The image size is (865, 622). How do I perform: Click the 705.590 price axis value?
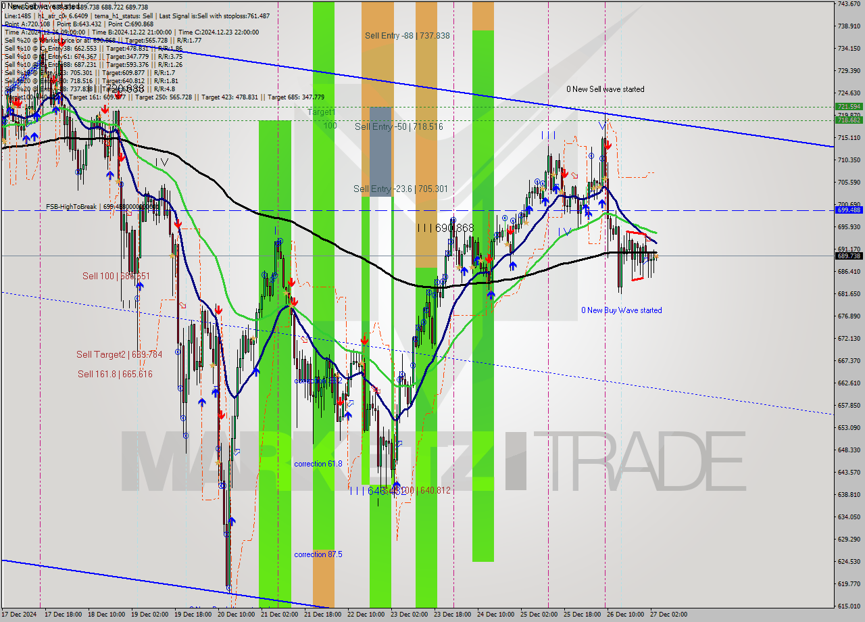tap(849, 183)
